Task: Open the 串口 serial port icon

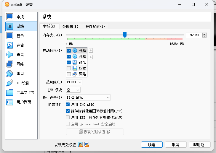Action: coord(10,74)
